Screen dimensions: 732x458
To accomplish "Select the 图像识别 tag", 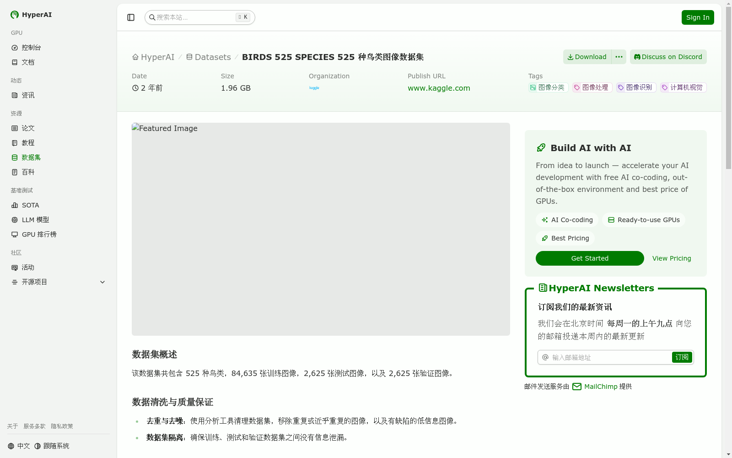I will (x=635, y=87).
